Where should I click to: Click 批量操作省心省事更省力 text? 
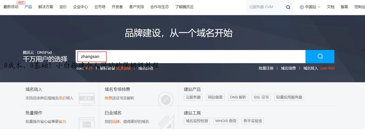pyautogui.click(x=46, y=122)
